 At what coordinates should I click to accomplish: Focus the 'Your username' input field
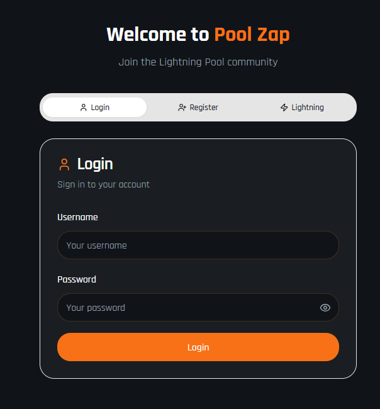point(198,245)
